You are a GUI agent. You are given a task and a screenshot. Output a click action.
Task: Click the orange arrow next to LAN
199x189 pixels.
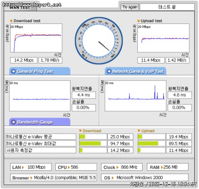[23, 167]
